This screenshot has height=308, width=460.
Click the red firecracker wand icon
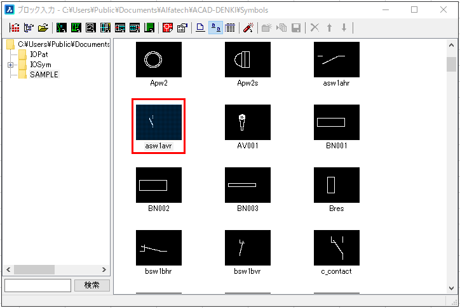pyautogui.click(x=248, y=28)
